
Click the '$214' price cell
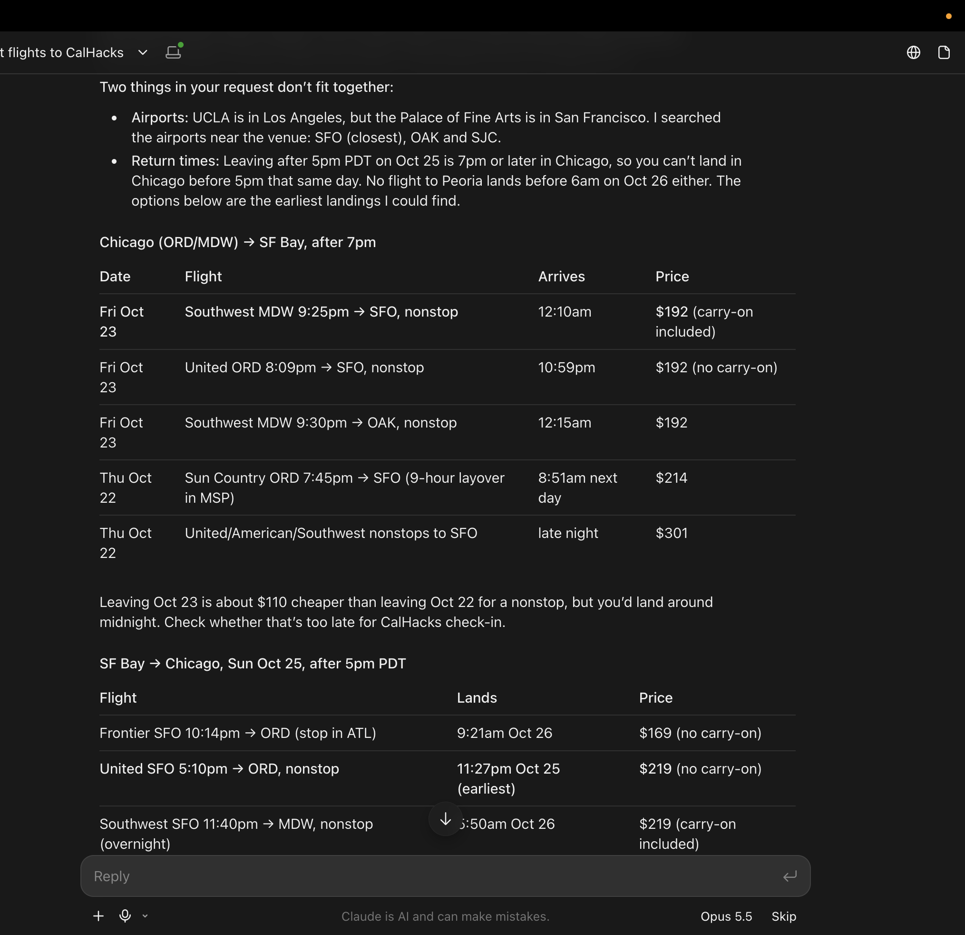pyautogui.click(x=671, y=477)
